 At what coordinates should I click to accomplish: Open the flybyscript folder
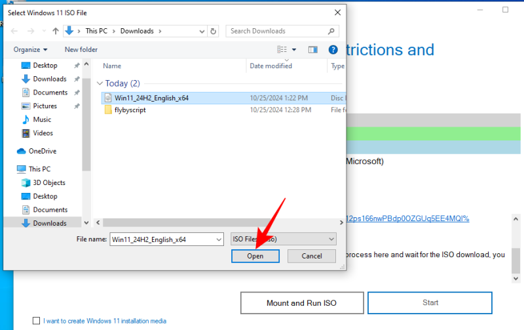(130, 110)
